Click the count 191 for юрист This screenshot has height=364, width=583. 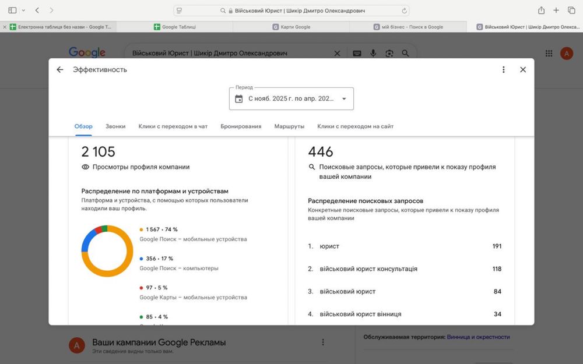(497, 246)
